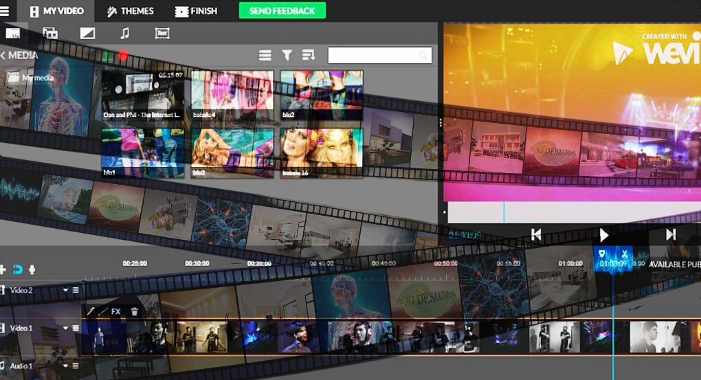Open the media library panel icon

pos(12,33)
